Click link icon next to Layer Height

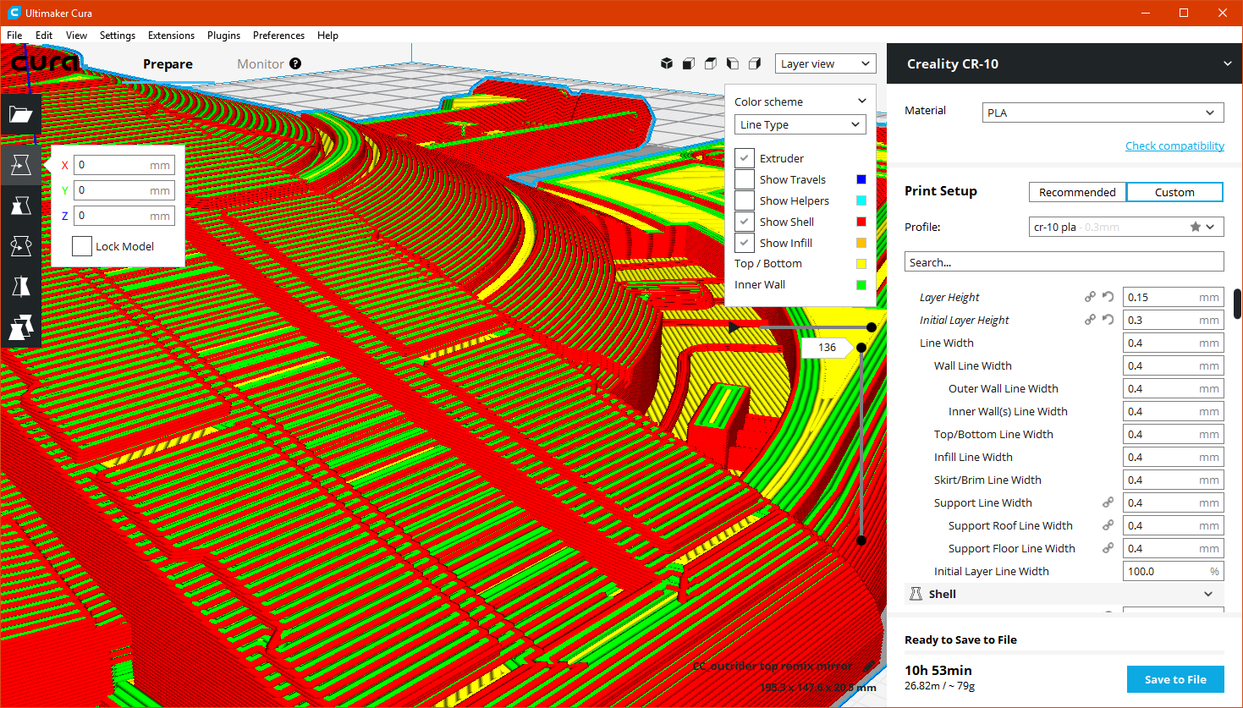click(1090, 297)
